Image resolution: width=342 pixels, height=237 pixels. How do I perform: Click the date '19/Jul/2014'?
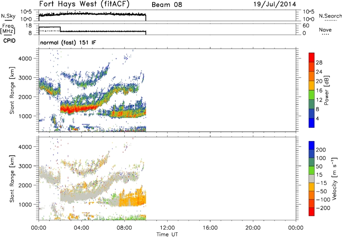click(275, 4)
